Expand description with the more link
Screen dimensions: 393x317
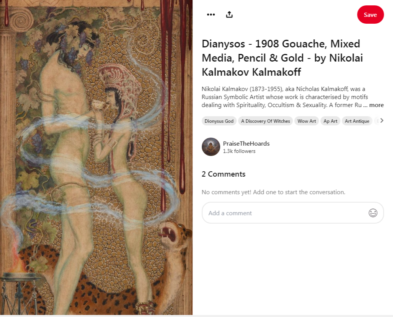(376, 105)
